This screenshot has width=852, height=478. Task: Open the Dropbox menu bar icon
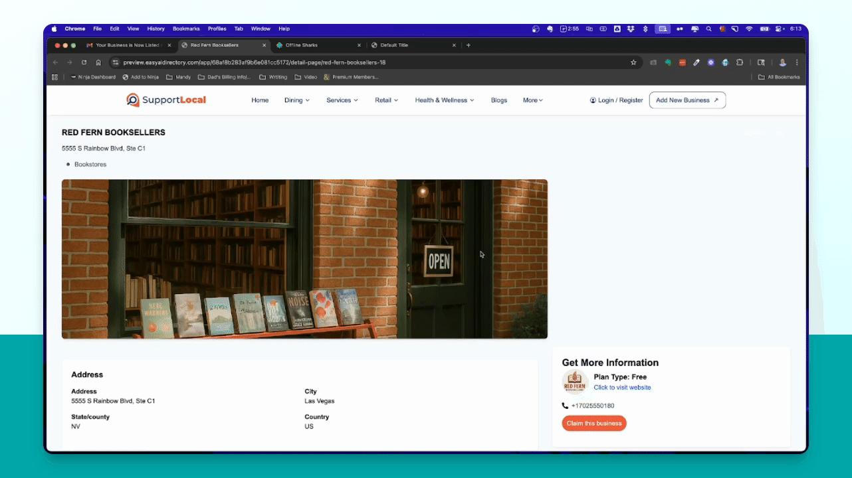click(631, 29)
